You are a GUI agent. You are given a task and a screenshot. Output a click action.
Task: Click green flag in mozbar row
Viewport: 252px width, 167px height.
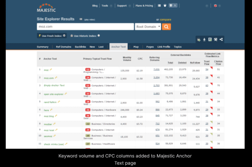(x=211, y=122)
